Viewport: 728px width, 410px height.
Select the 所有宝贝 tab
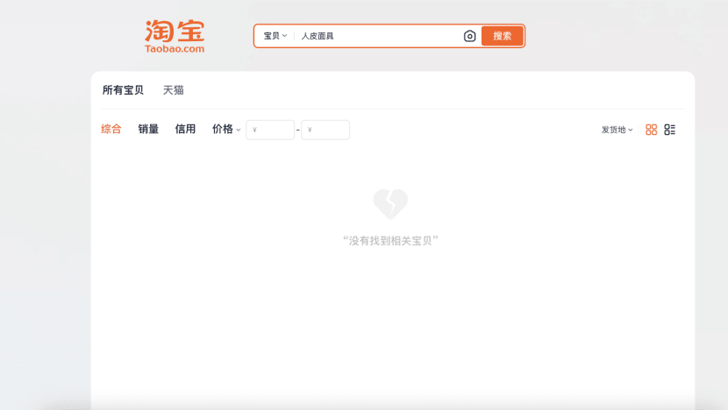(x=123, y=90)
